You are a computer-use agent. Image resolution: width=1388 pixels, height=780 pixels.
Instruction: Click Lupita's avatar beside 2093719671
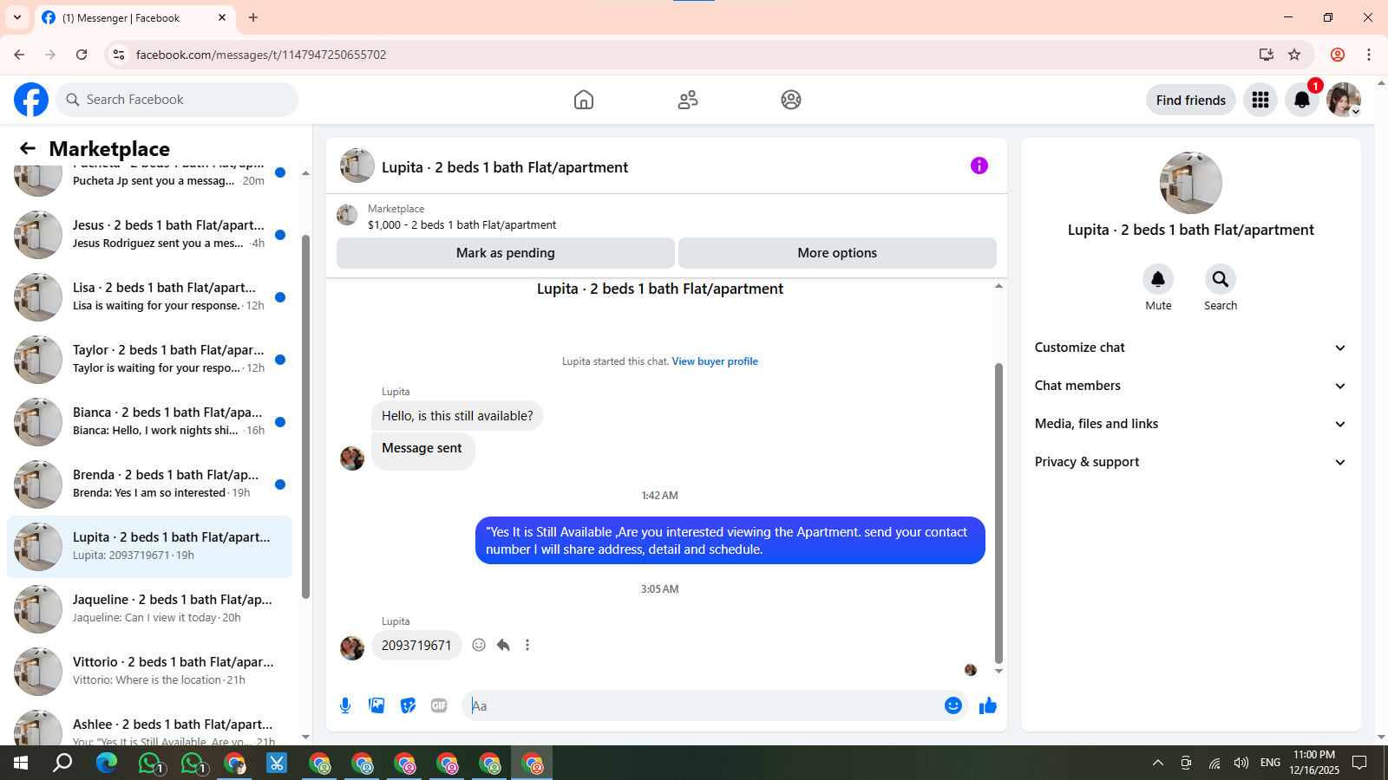(352, 647)
